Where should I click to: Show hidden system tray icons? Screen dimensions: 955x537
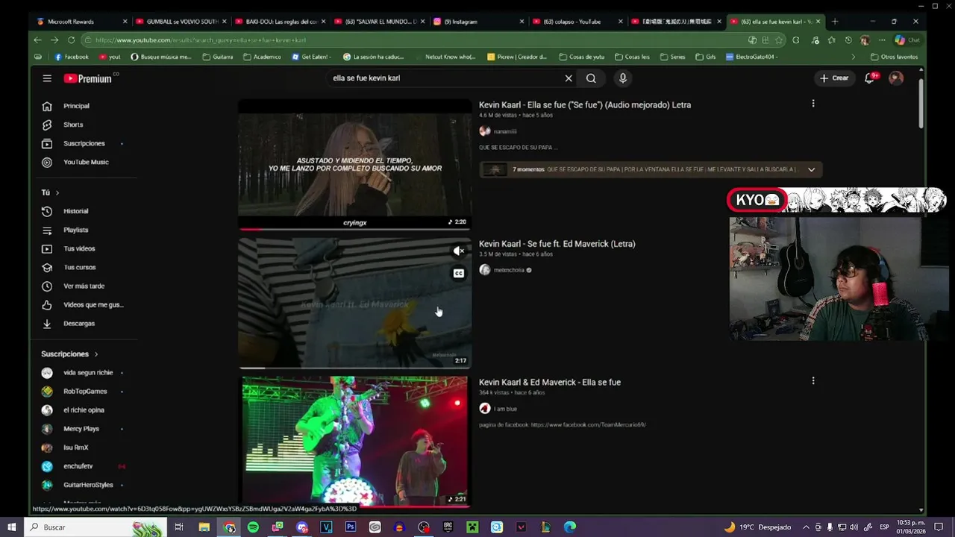pyautogui.click(x=806, y=527)
